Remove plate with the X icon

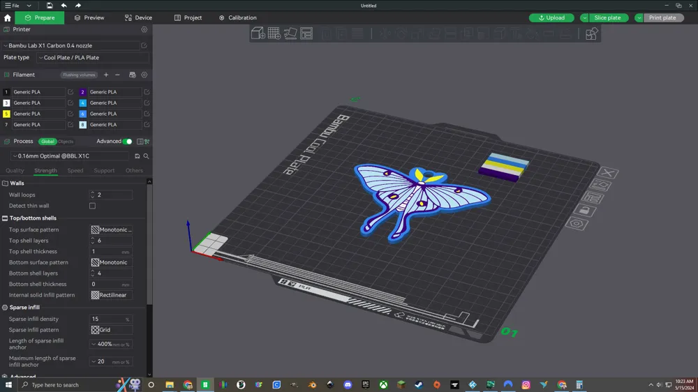pos(608,173)
